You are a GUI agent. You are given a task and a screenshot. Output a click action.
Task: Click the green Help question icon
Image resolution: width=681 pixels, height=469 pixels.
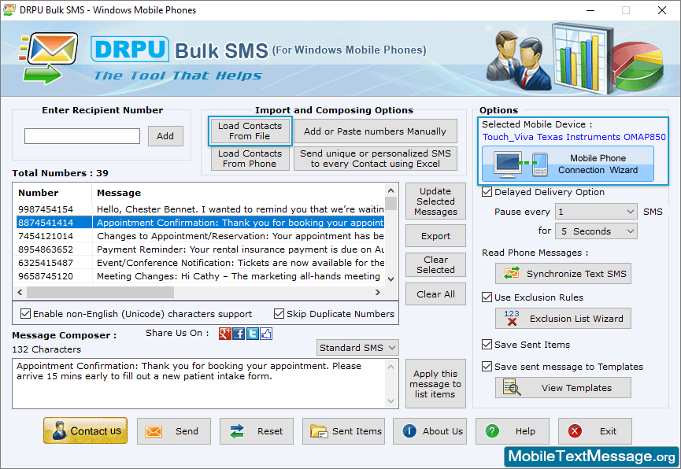(x=492, y=431)
